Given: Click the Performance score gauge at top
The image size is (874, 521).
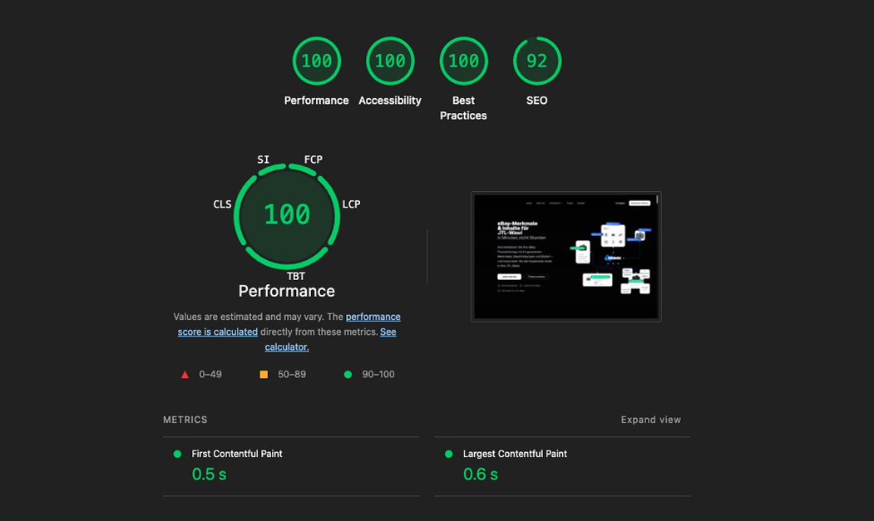Looking at the screenshot, I should click(x=317, y=61).
